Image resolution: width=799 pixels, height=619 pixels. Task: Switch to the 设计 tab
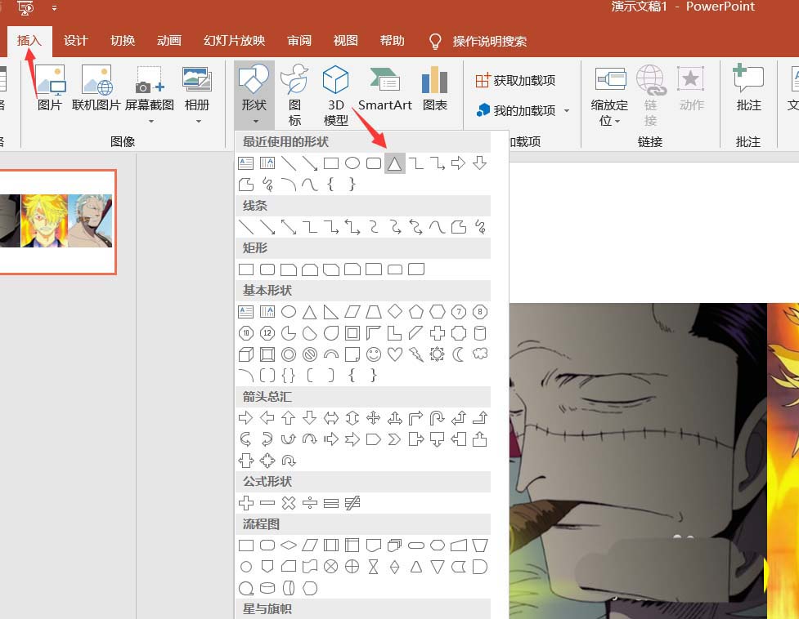tap(75, 41)
